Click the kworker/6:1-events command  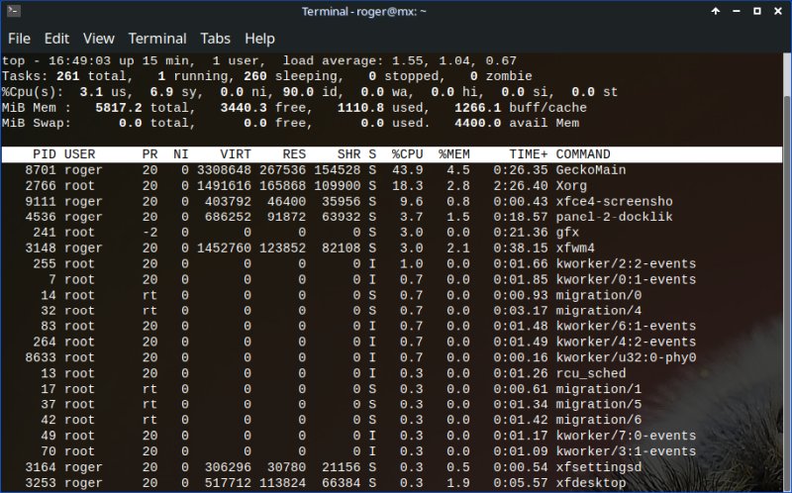pos(626,327)
